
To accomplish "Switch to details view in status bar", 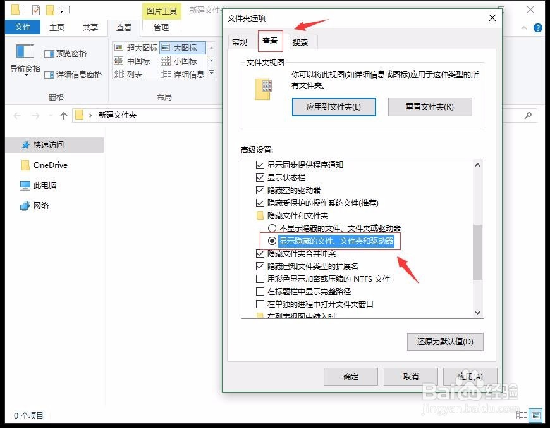I will coord(522,415).
